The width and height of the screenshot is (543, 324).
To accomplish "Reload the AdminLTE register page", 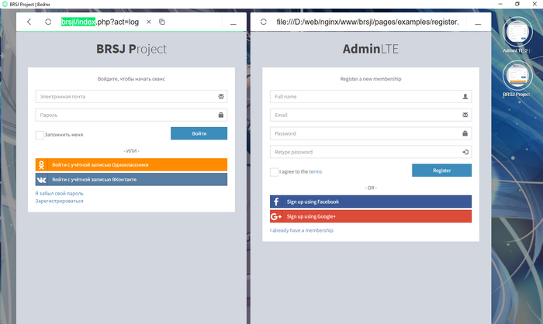I will coord(264,22).
